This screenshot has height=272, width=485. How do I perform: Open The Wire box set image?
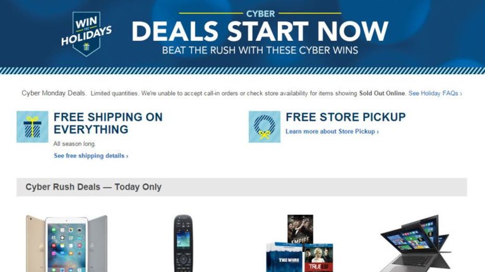tap(284, 257)
